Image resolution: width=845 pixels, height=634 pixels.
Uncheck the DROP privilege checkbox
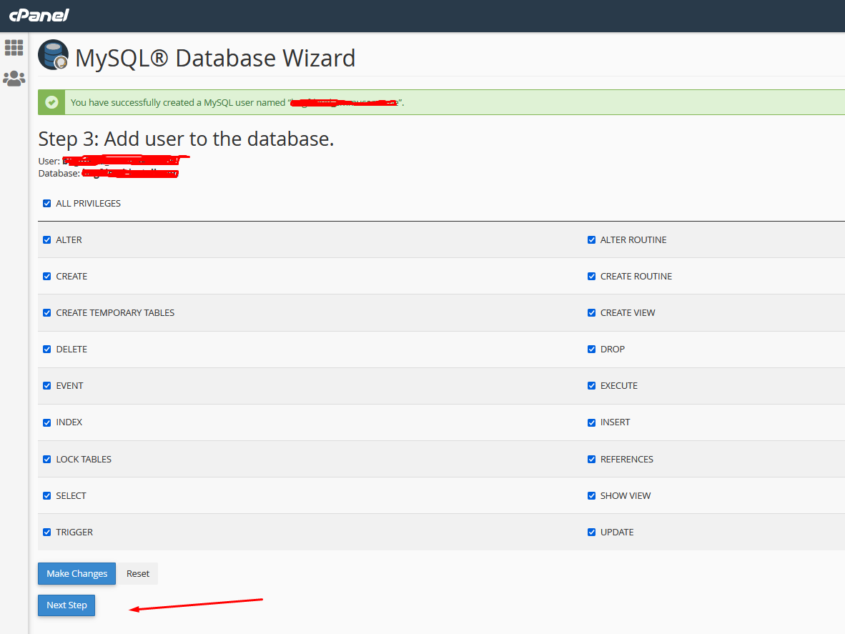pyautogui.click(x=591, y=350)
